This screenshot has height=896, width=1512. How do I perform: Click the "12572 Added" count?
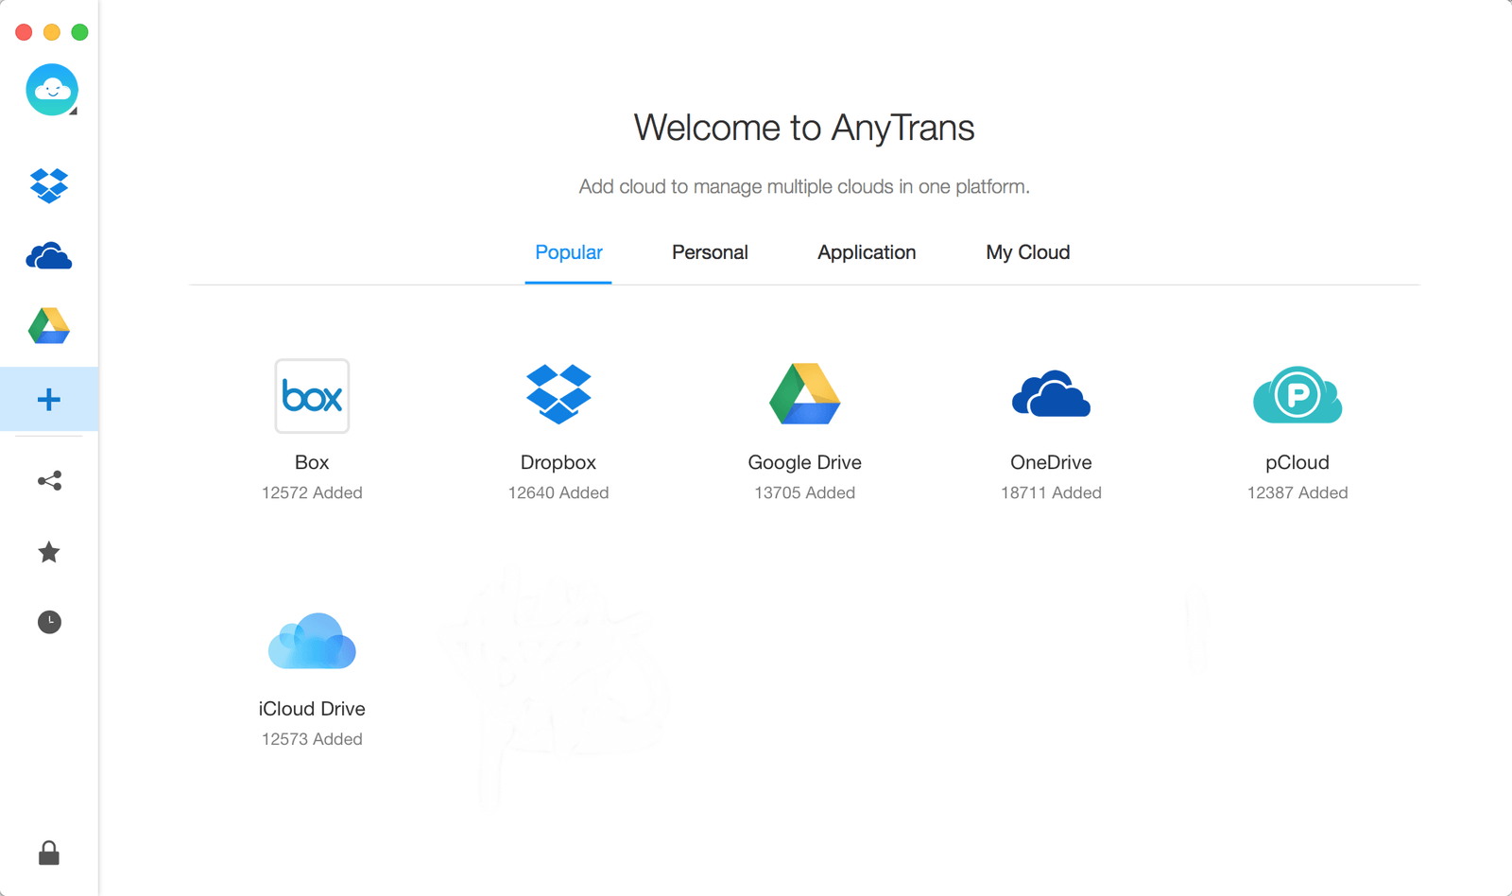312,492
